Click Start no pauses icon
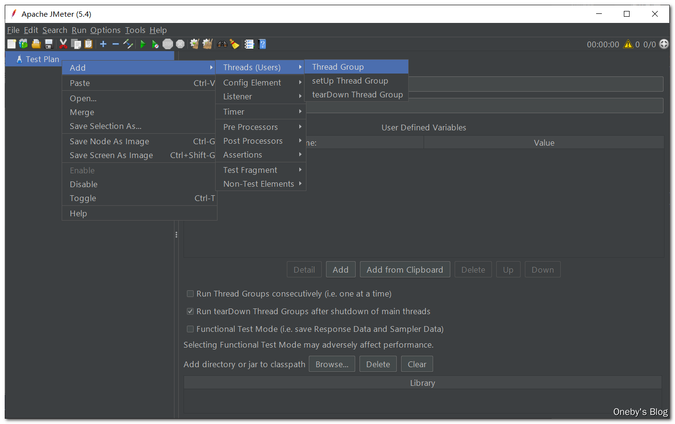Image resolution: width=675 pixels, height=424 pixels. (155, 44)
